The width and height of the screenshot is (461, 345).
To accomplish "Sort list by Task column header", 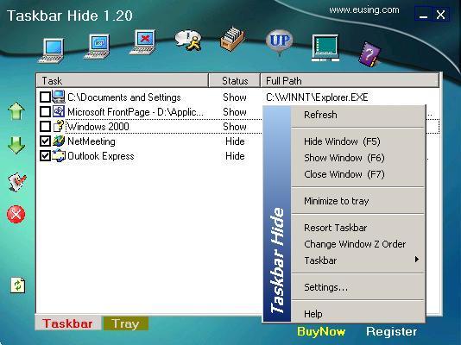I will 123,81.
